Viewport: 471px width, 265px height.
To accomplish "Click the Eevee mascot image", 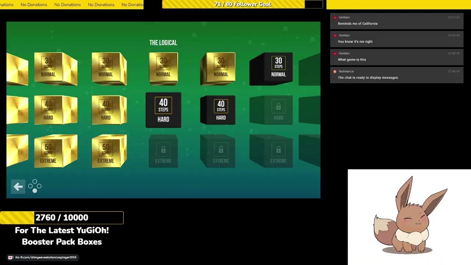I will 410,215.
